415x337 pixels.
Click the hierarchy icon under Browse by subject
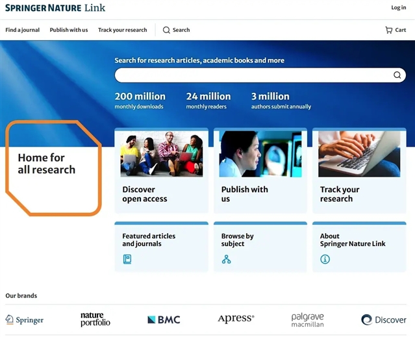tap(226, 259)
